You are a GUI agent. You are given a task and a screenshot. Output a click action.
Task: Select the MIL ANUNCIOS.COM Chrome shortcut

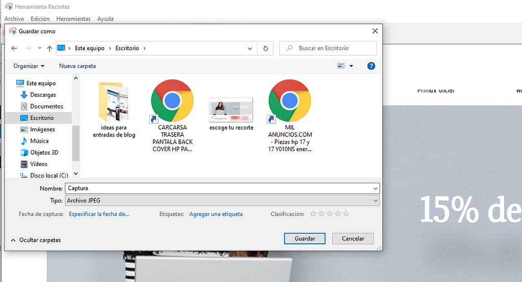pyautogui.click(x=290, y=116)
